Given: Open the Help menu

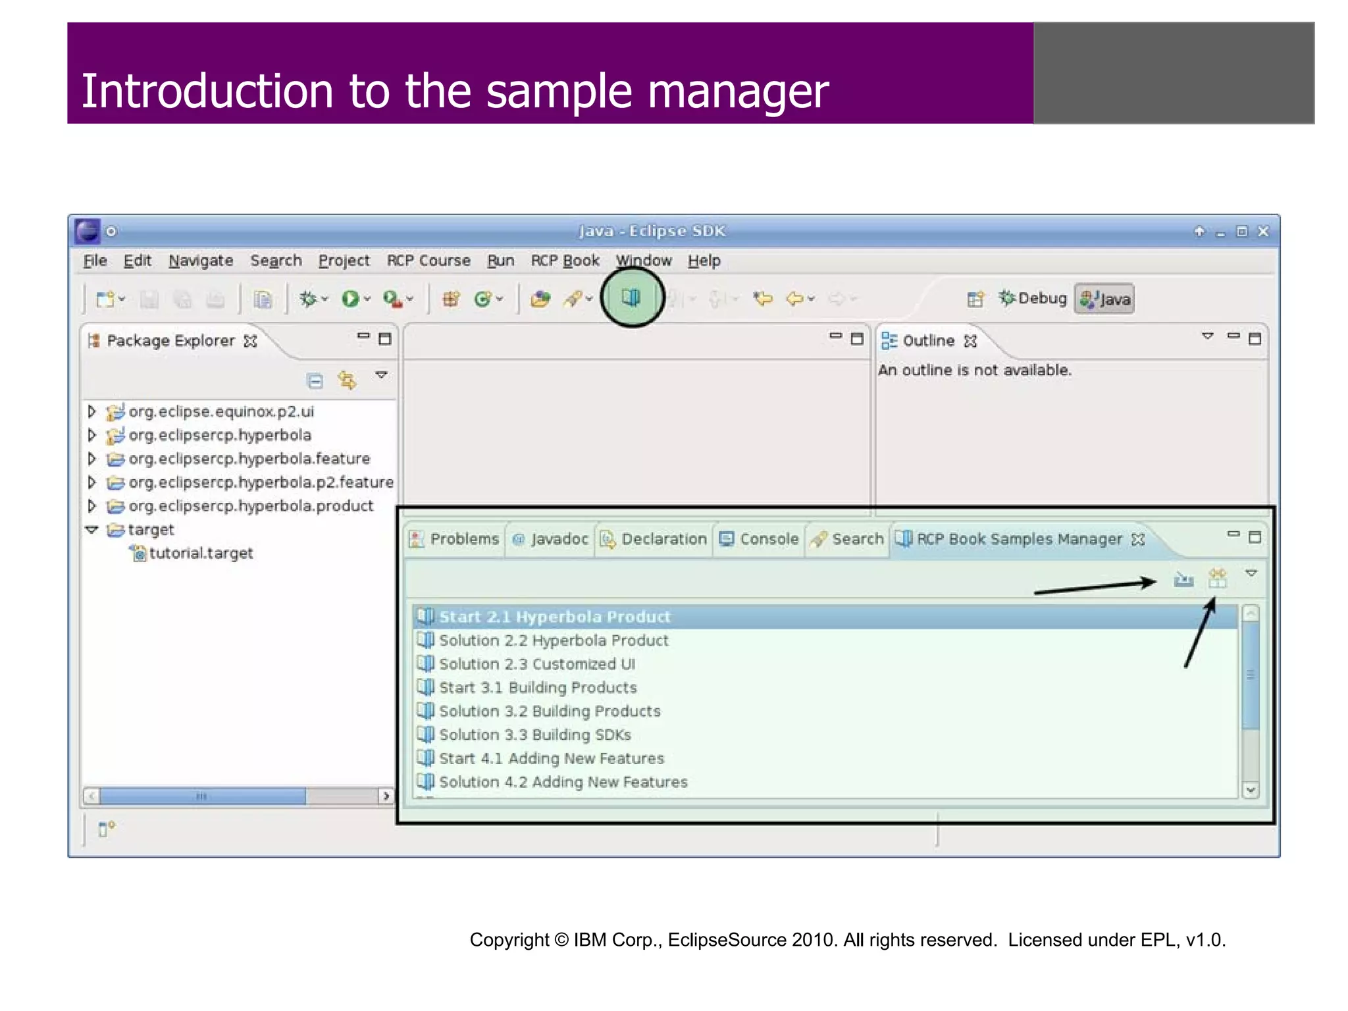Looking at the screenshot, I should point(704,261).
